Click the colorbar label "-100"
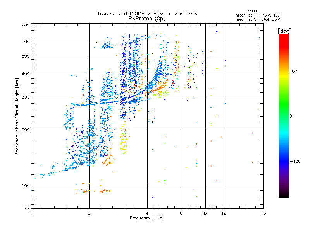Viewport: 310px width, 232px height. coord(295,161)
